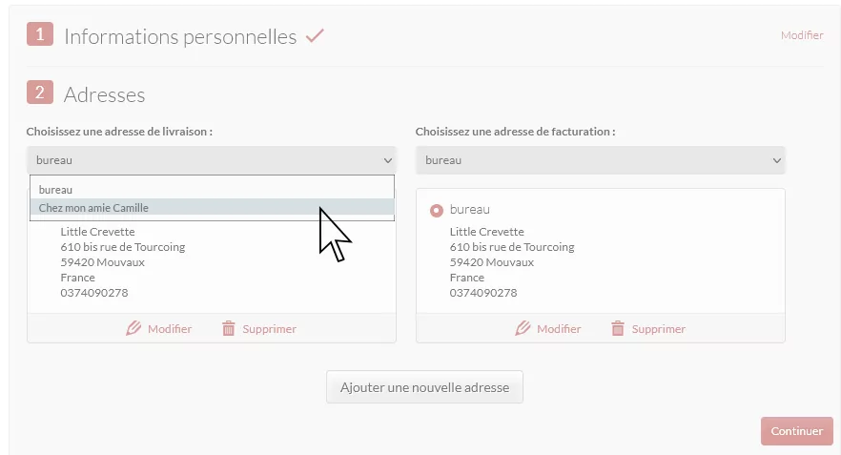Click the trash icon in delivery address card
The height and width of the screenshot is (455, 841).
point(229,328)
